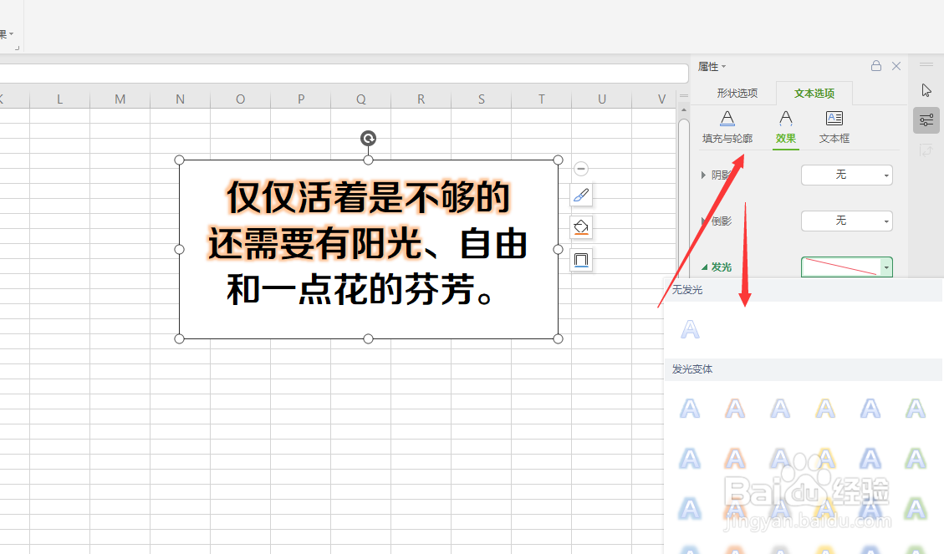
Task: Switch to the 文本选项 tab
Action: click(814, 94)
